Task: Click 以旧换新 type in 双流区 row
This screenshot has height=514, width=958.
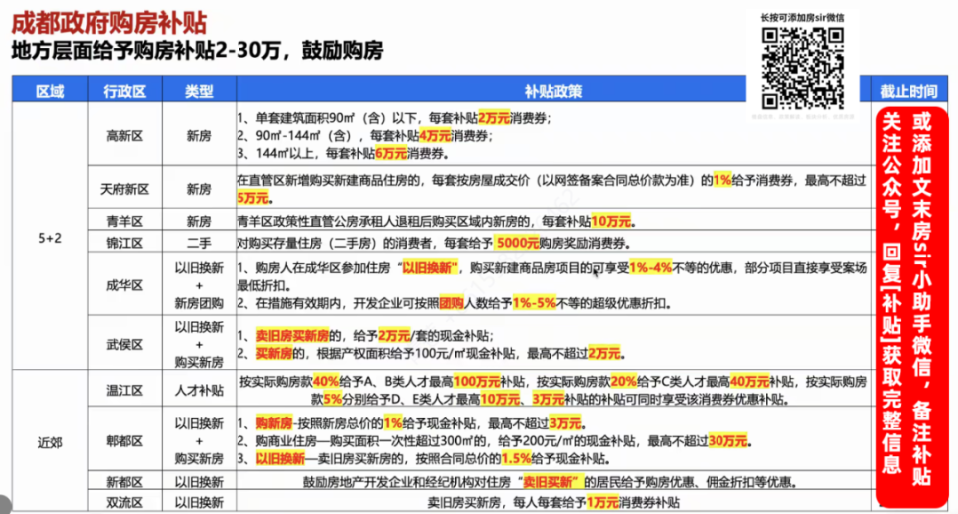Action: 199,502
